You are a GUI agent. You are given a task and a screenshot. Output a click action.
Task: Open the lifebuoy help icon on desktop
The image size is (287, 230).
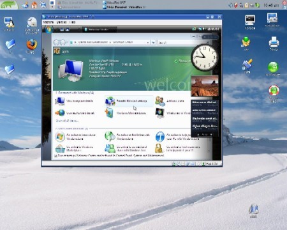[x=274, y=90]
